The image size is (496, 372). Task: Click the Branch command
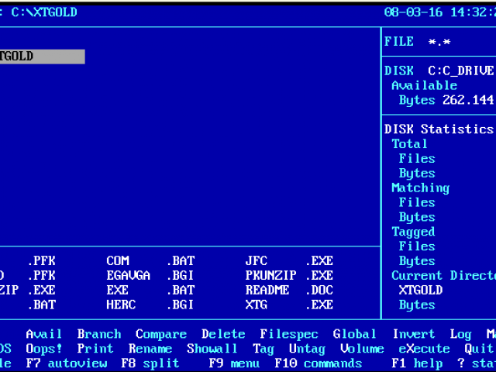[99, 334]
